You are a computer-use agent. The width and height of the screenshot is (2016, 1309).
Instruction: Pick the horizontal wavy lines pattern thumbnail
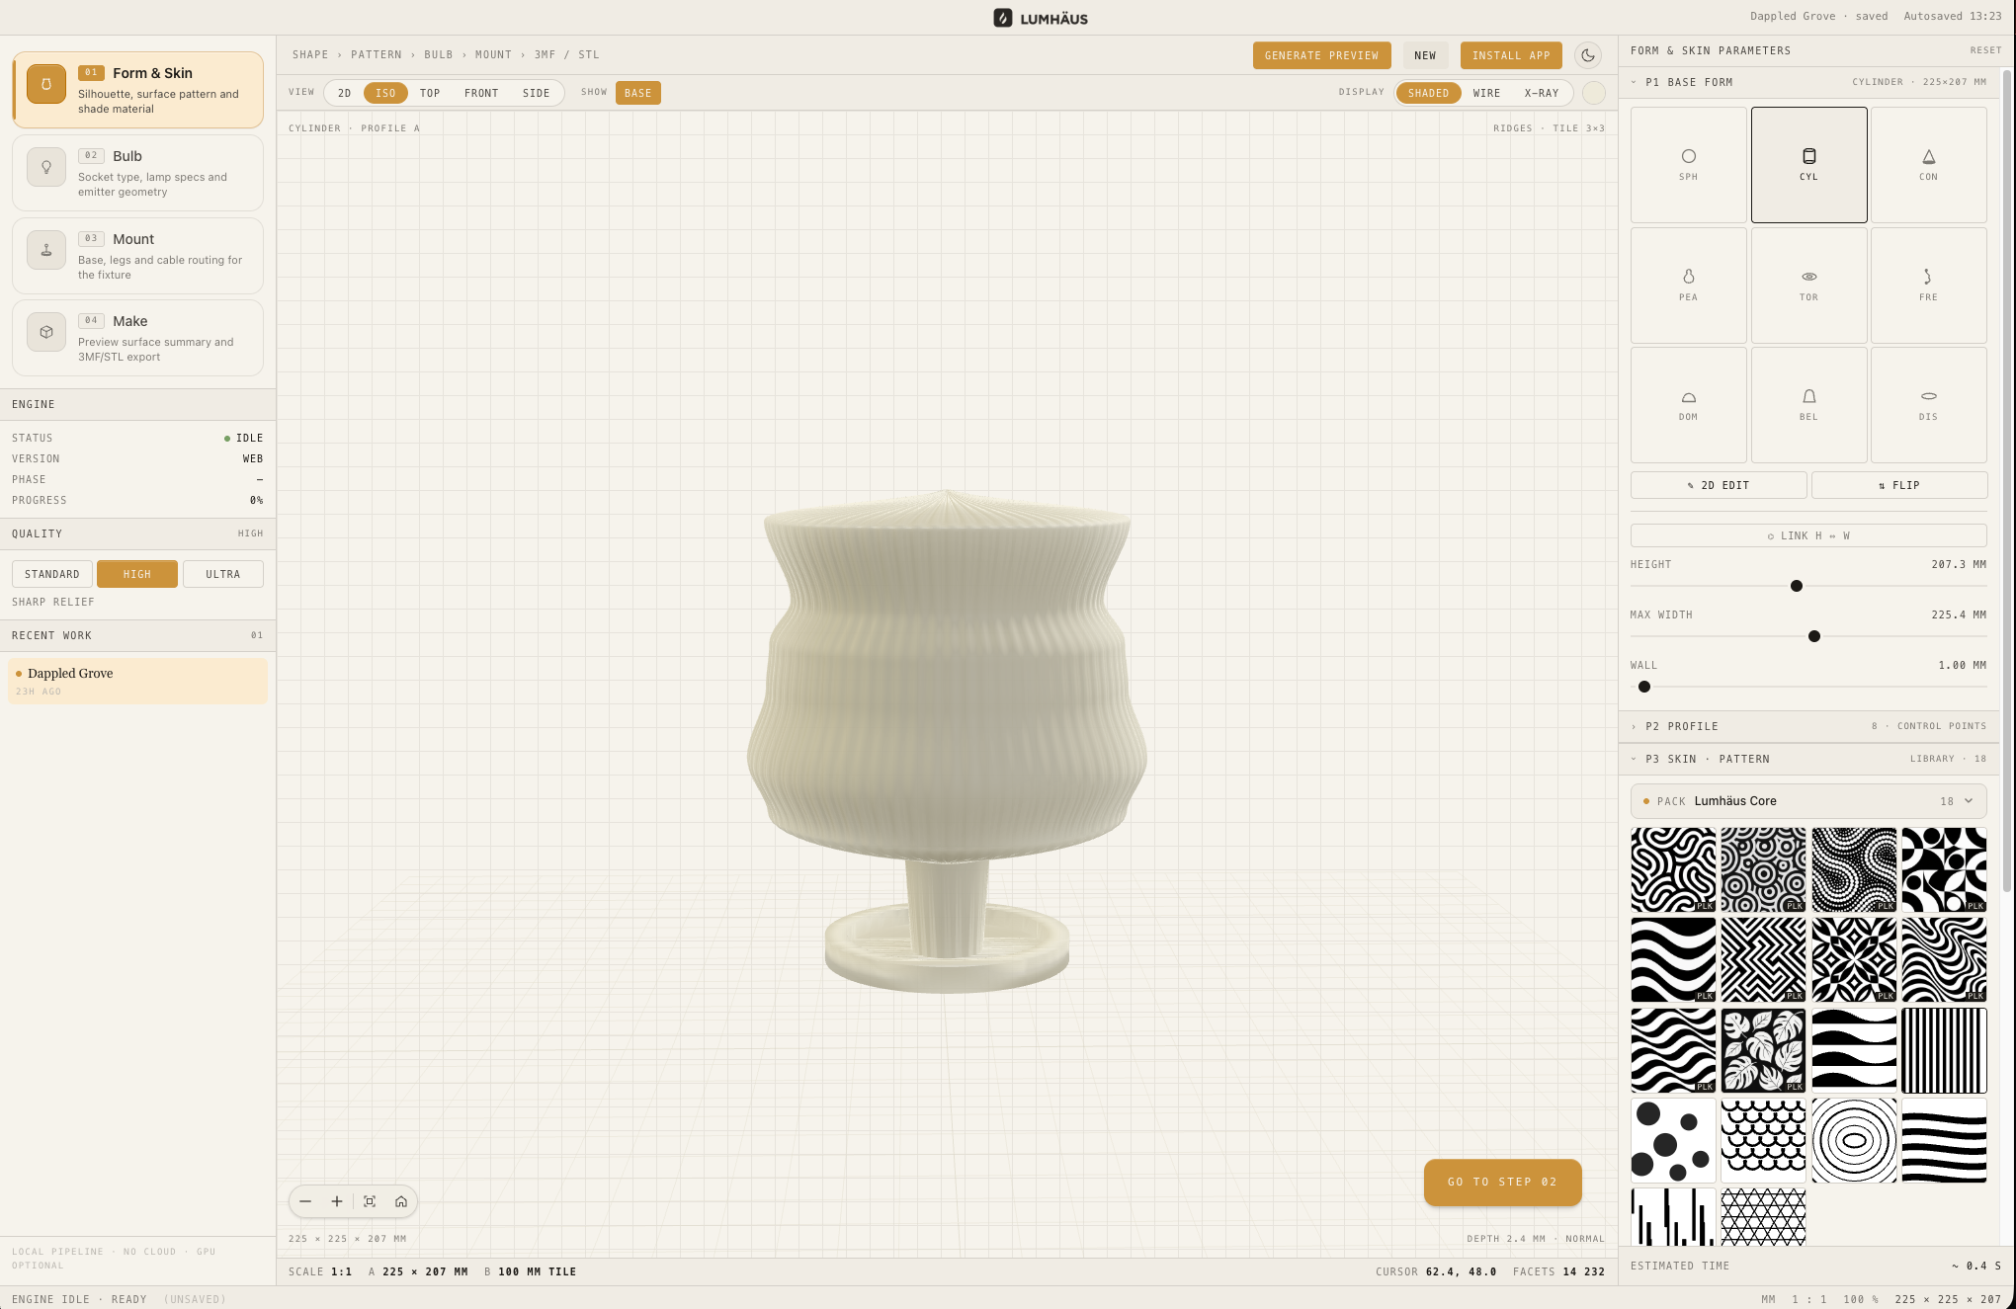coord(1944,1140)
